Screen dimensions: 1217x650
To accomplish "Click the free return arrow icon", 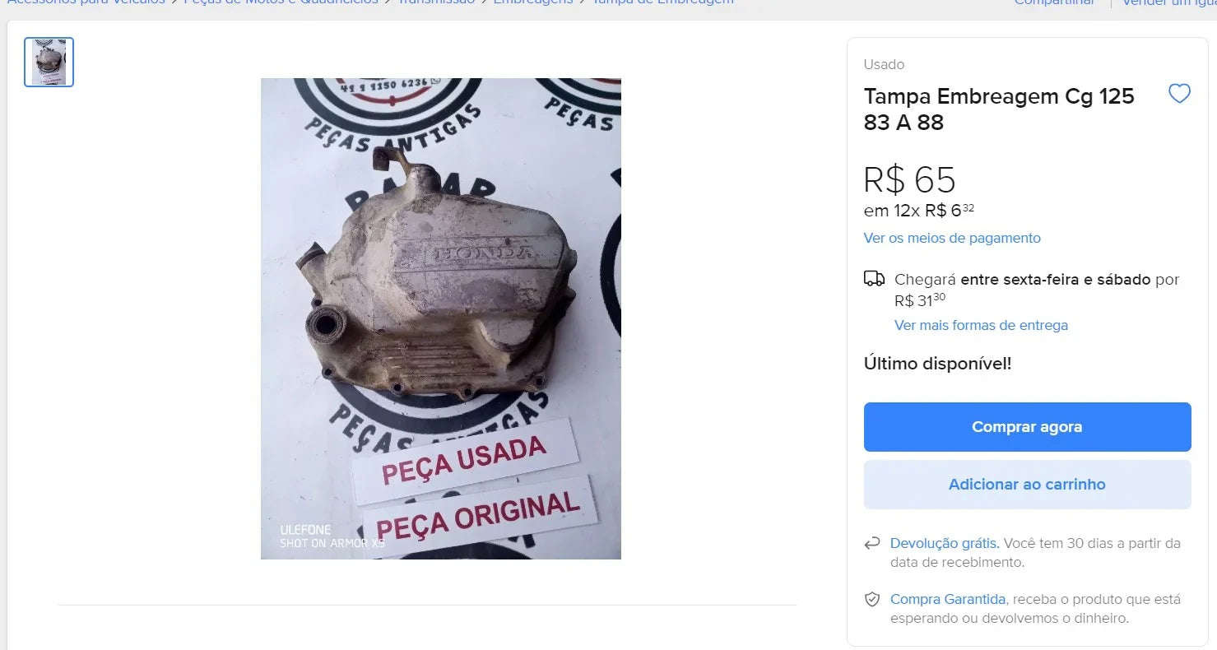I will click(872, 544).
